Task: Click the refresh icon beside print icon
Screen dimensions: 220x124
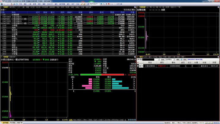Action: (16, 4)
